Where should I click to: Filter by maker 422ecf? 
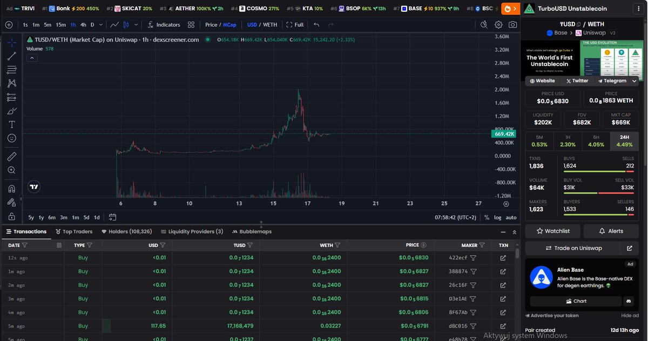473,258
